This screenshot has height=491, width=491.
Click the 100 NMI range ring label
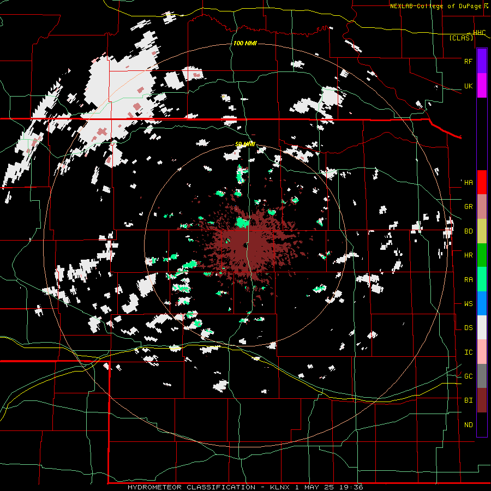(x=245, y=43)
